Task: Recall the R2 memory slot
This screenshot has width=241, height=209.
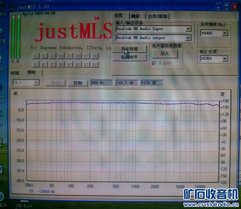Action: 44,64
